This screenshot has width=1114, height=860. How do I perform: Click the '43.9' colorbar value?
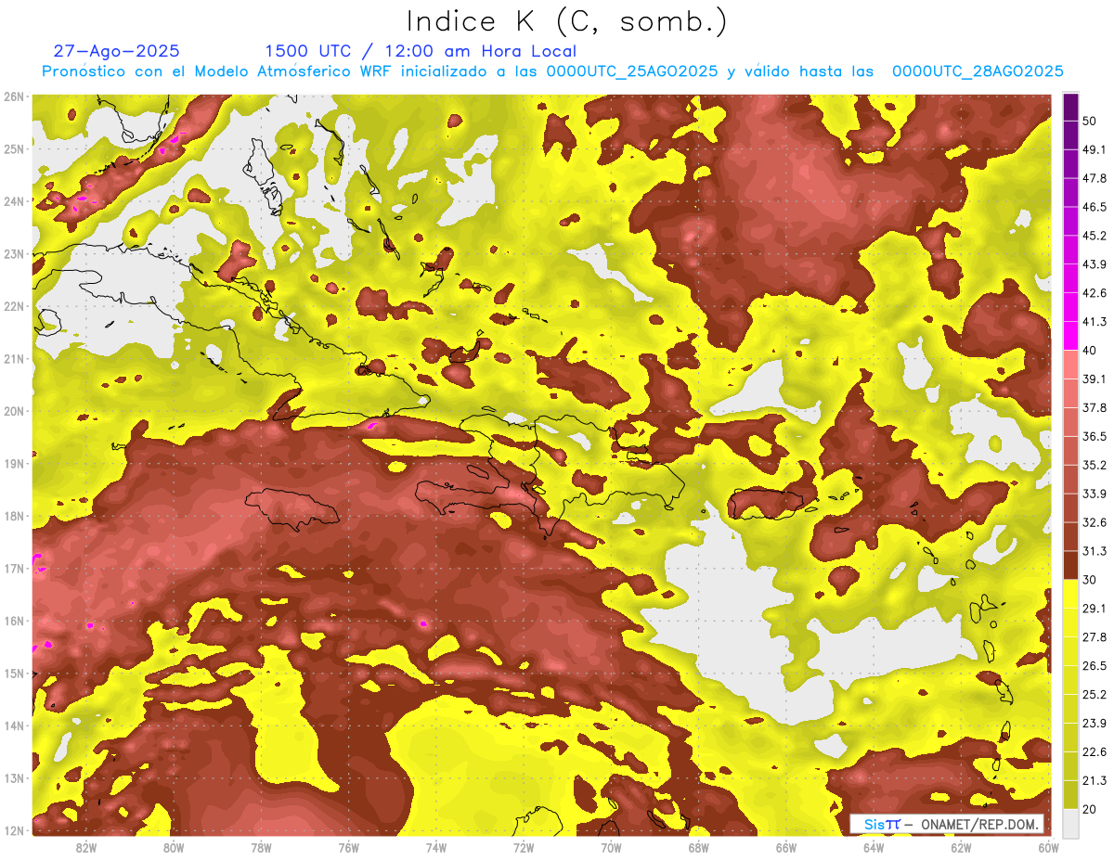pos(1095,264)
